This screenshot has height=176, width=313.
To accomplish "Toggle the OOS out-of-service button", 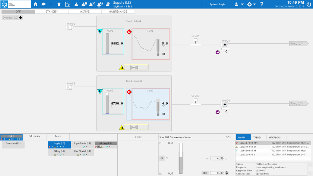I will (x=228, y=137).
